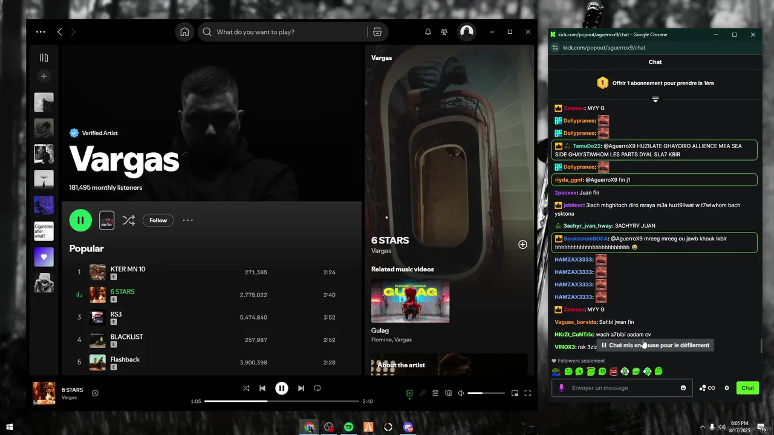The height and width of the screenshot is (435, 774).
Task: Insert the red angry emote
Action: [613, 372]
